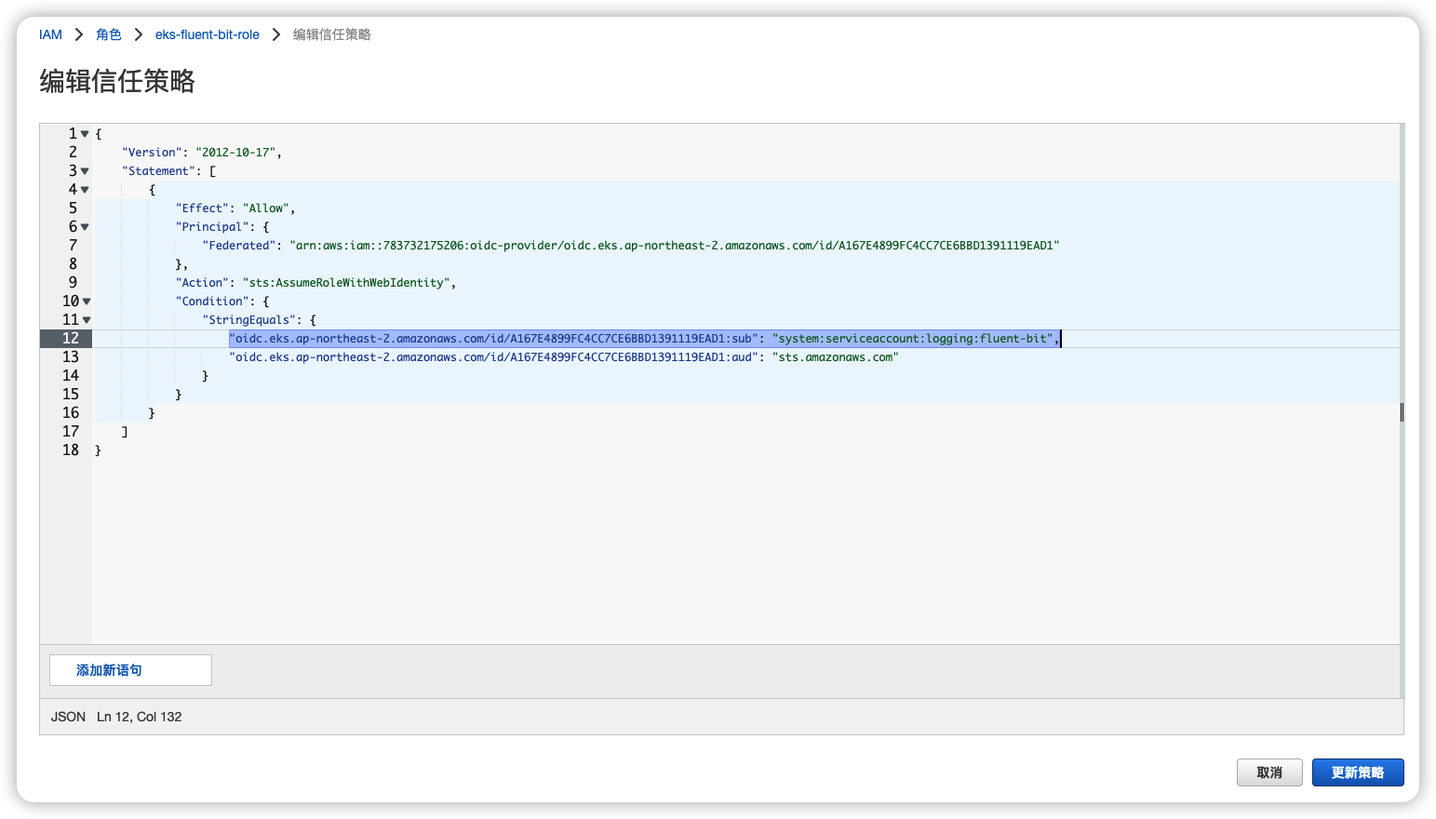The height and width of the screenshot is (819, 1436).
Task: Collapse the Condition fold arrow on line 10
Action: click(x=87, y=302)
